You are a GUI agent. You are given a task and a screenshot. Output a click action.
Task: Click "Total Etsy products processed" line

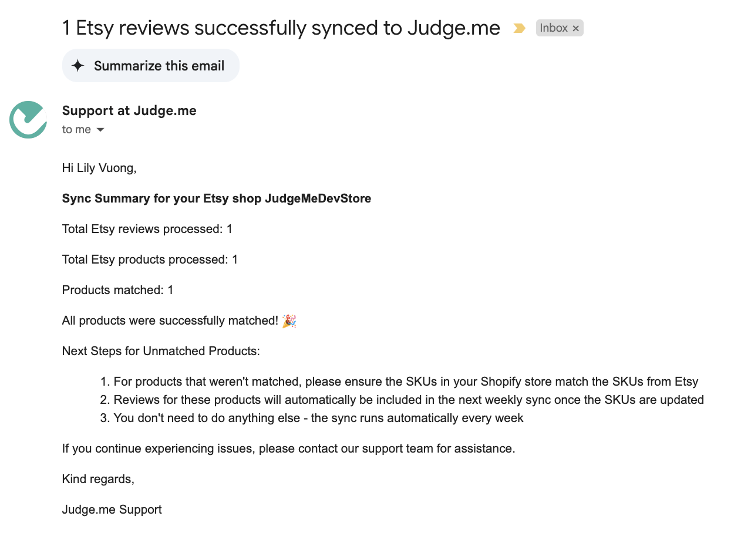click(150, 259)
